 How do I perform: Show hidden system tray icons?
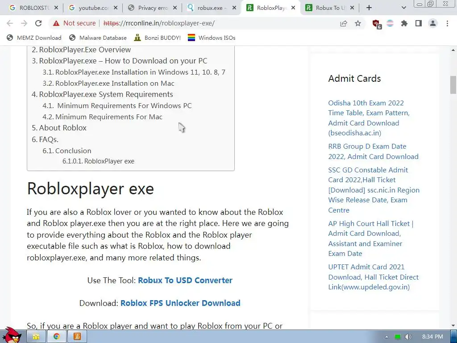[386, 337]
